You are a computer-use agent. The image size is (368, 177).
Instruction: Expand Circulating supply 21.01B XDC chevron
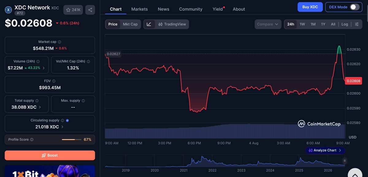62,127
